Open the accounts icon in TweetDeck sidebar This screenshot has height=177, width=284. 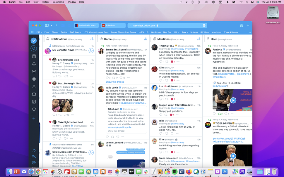tap(34, 157)
